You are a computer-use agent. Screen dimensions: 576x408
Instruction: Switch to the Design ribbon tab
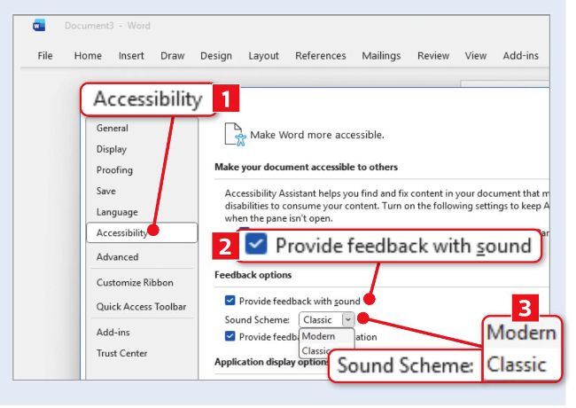215,56
